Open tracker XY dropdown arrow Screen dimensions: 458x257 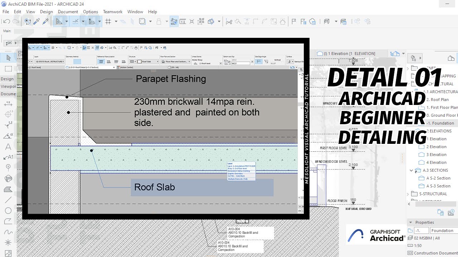[x=99, y=21]
